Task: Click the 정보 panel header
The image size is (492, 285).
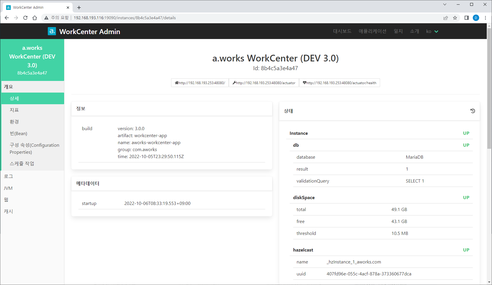Action: (172, 109)
